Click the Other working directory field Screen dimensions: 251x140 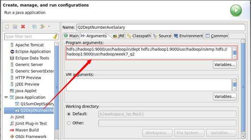tap(167, 123)
